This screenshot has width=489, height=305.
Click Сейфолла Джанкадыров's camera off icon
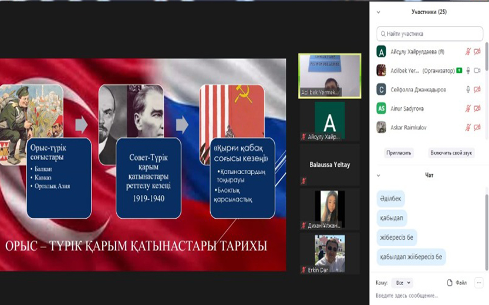pyautogui.click(x=477, y=90)
